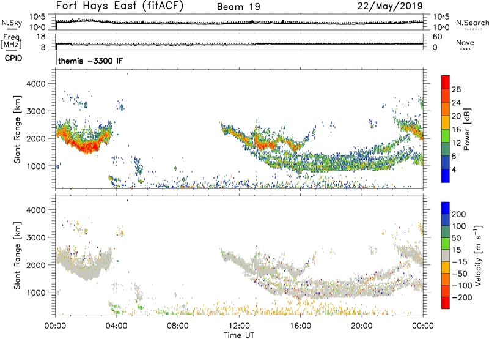Click the "Beam 19" label
Viewport: 489px width, 339px height.
[x=238, y=7]
